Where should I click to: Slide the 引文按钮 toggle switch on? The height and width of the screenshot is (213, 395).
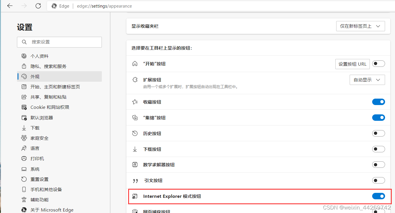point(378,180)
